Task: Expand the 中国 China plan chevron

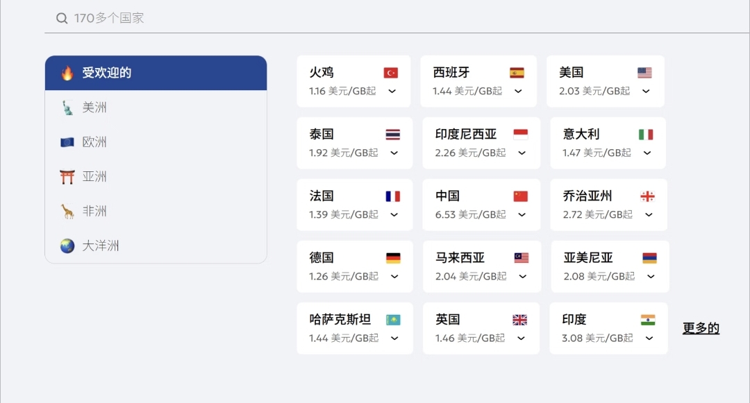Action: coord(521,215)
